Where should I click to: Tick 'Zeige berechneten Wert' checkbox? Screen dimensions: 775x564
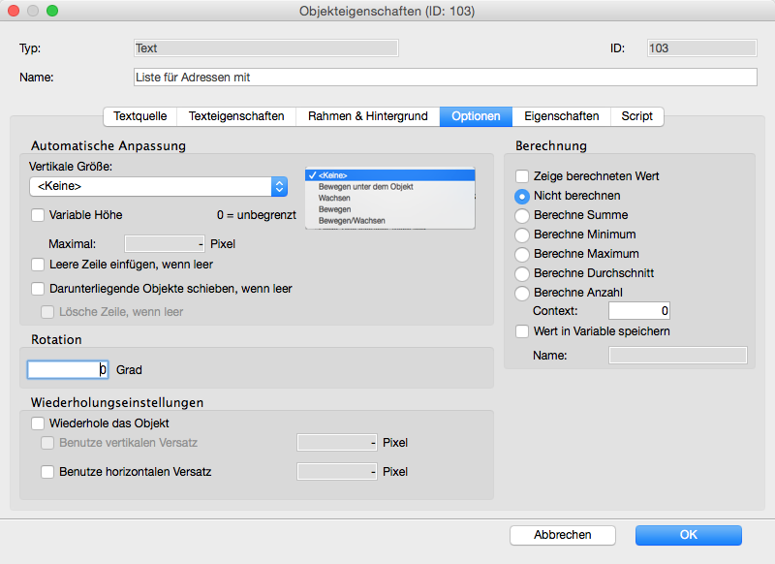522,176
